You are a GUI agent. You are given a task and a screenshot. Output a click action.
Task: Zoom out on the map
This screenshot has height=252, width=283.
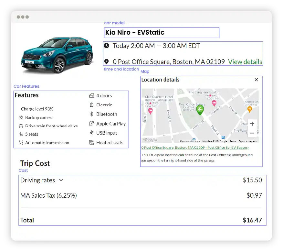tap(252, 133)
